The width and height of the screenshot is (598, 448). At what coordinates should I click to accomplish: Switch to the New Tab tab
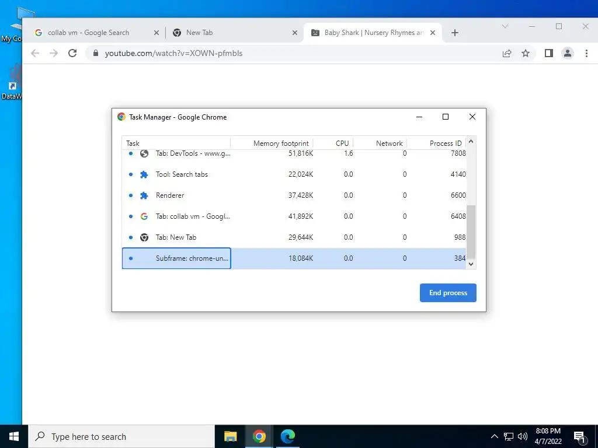[x=234, y=33]
